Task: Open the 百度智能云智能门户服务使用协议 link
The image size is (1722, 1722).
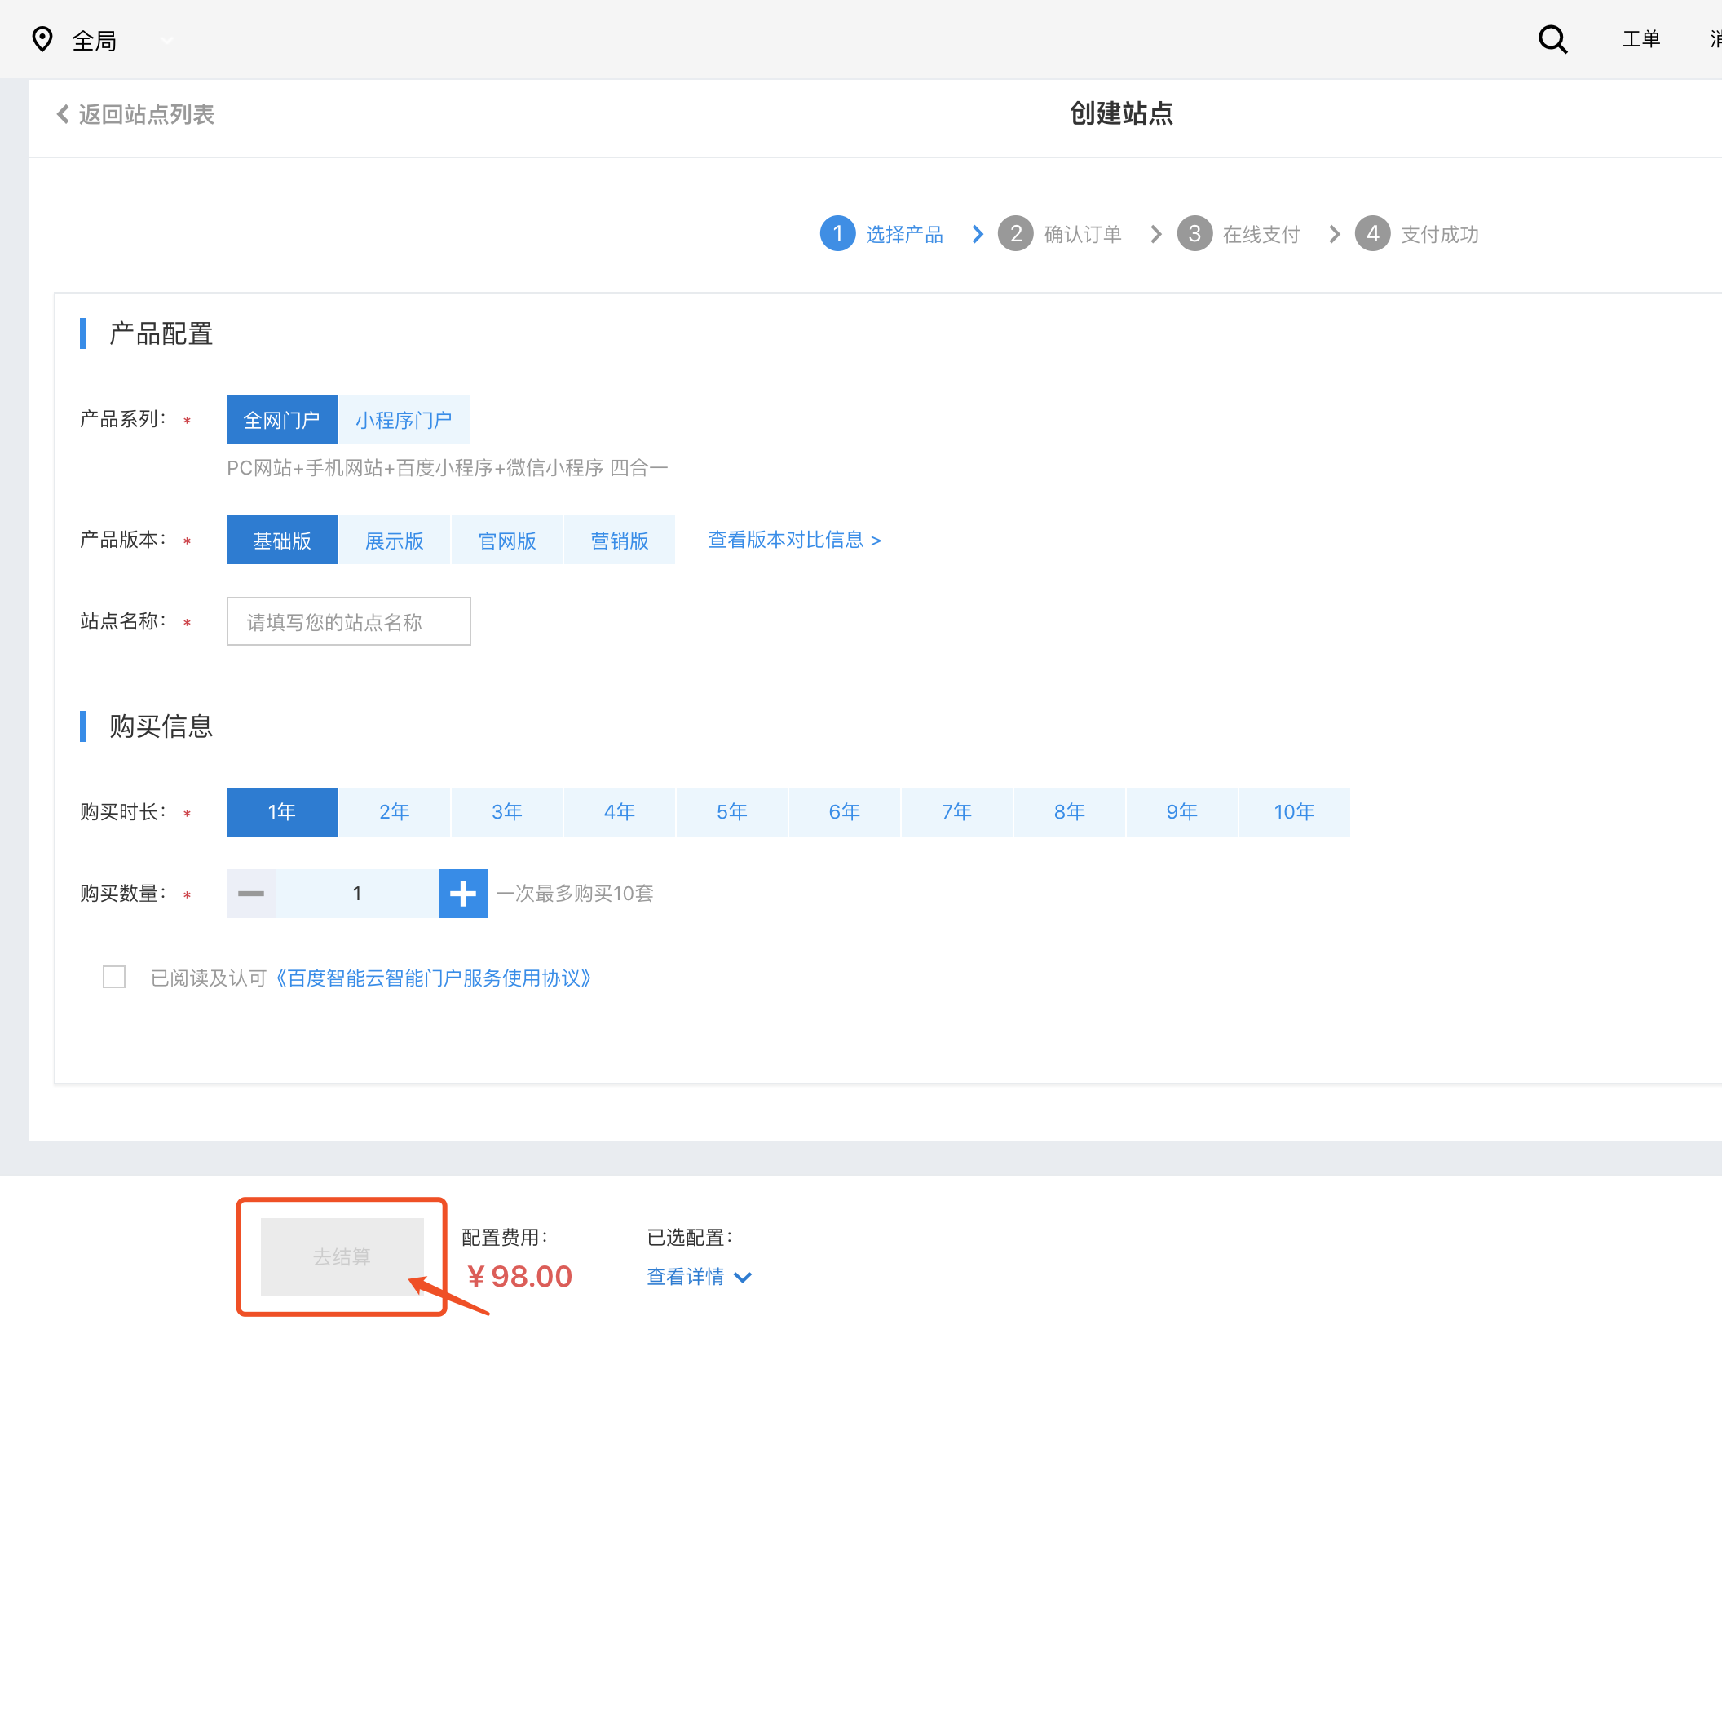Action: click(434, 977)
